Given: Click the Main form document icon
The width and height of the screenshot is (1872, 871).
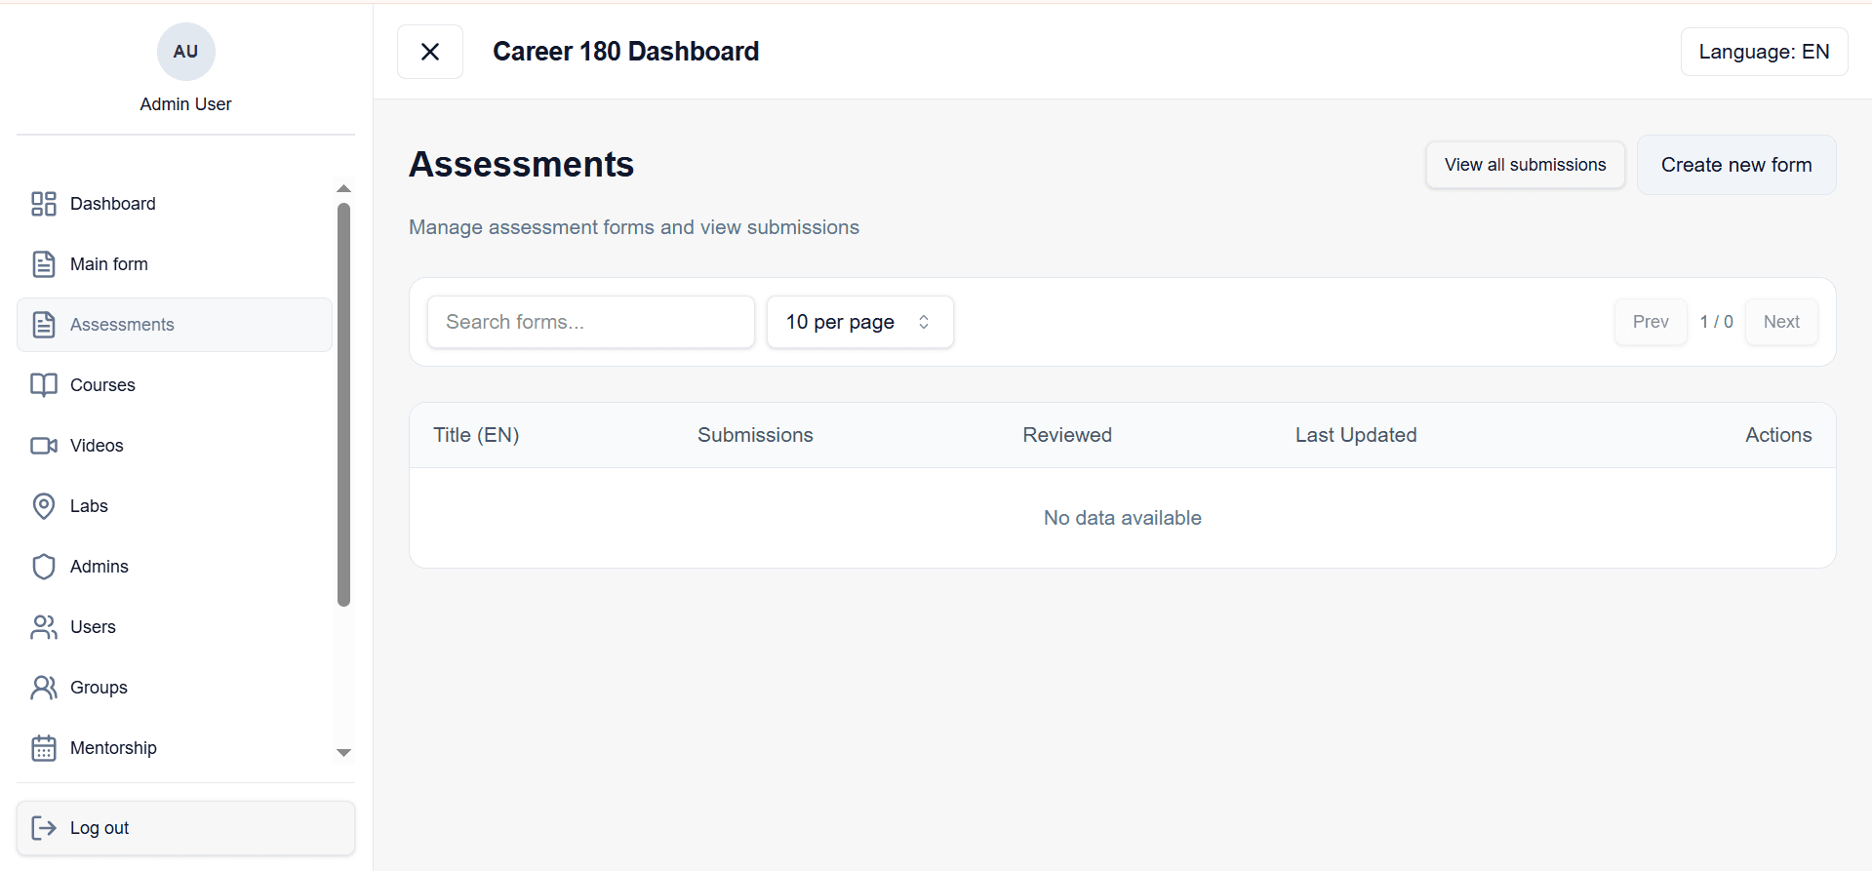Looking at the screenshot, I should click(x=44, y=264).
